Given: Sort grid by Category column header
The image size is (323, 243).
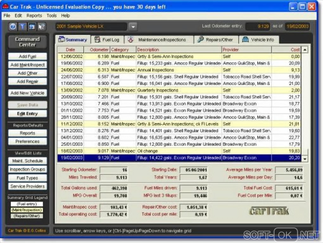Looking at the screenshot, I should [123, 50].
